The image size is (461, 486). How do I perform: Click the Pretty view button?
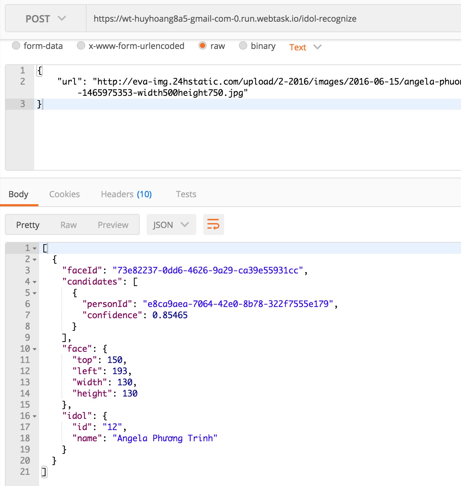tap(28, 225)
